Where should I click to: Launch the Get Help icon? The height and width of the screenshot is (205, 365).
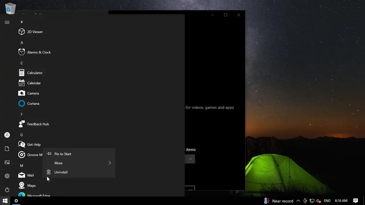click(22, 145)
